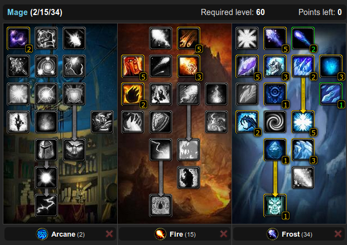Open the Arcane (2) tree label
The width and height of the screenshot is (347, 245).
pos(68,234)
